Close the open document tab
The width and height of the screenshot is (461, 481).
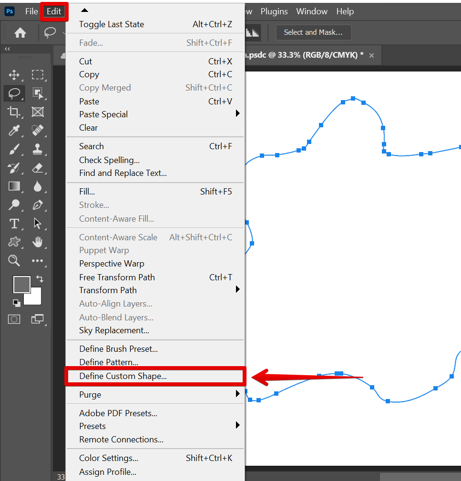pos(372,56)
